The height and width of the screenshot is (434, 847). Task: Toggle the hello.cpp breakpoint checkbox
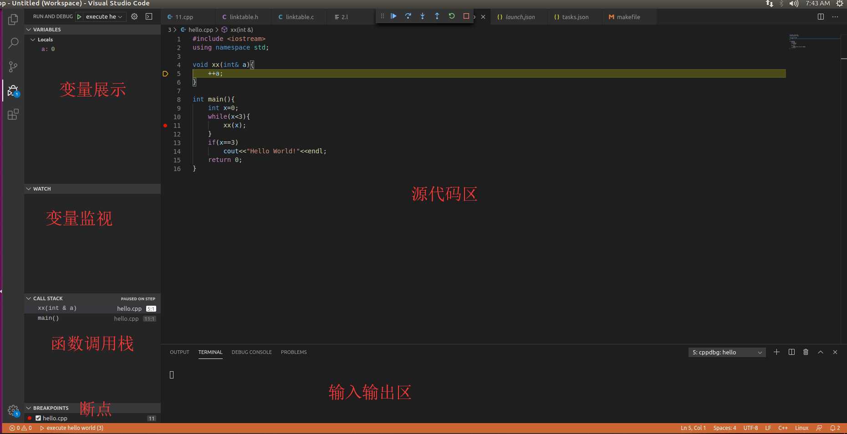38,418
